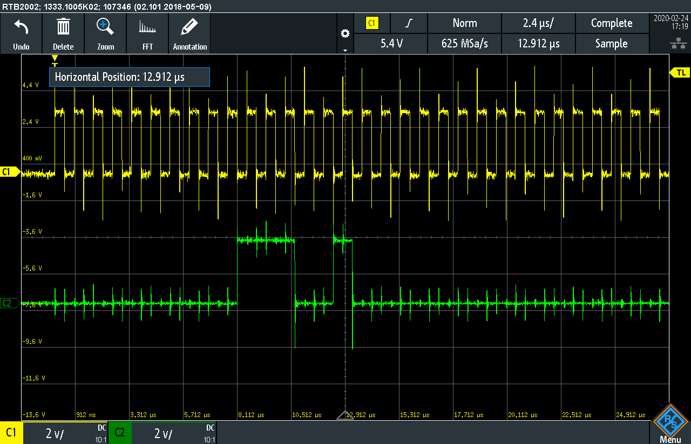Open the Sample acquisition mode setting
Image resolution: width=691 pixels, height=444 pixels.
pyautogui.click(x=612, y=44)
